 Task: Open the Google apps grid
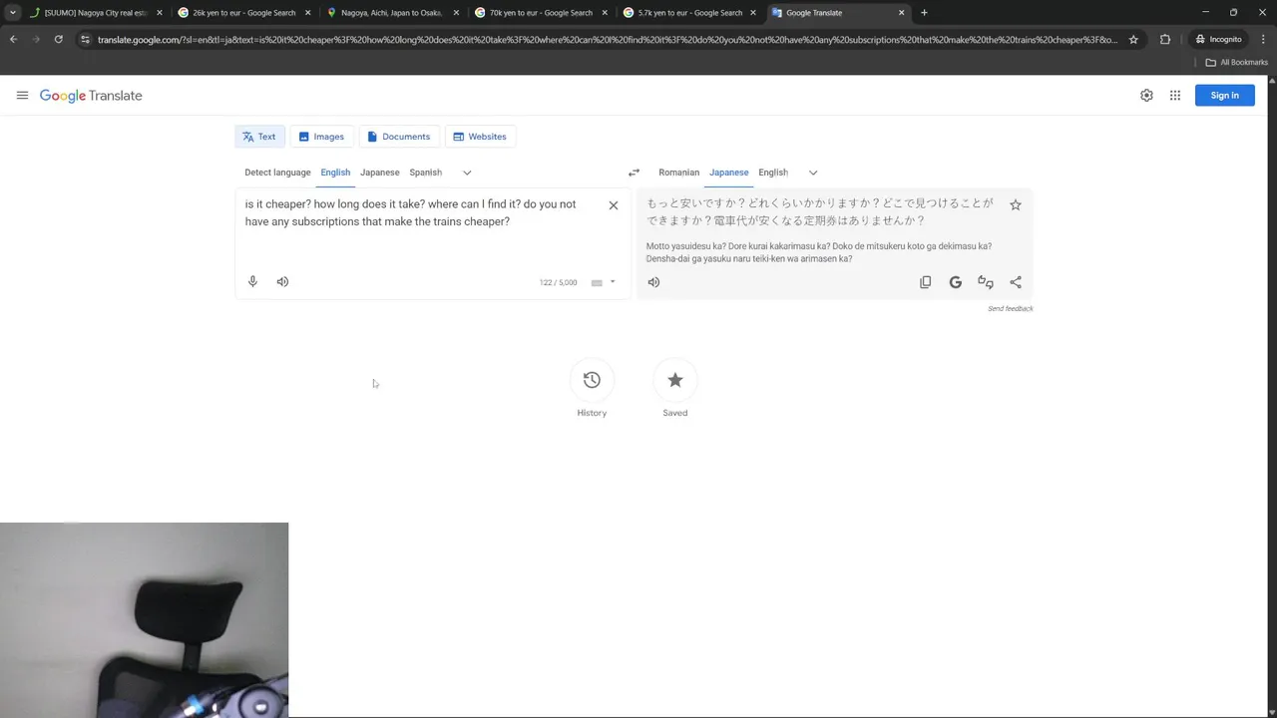[1175, 96]
